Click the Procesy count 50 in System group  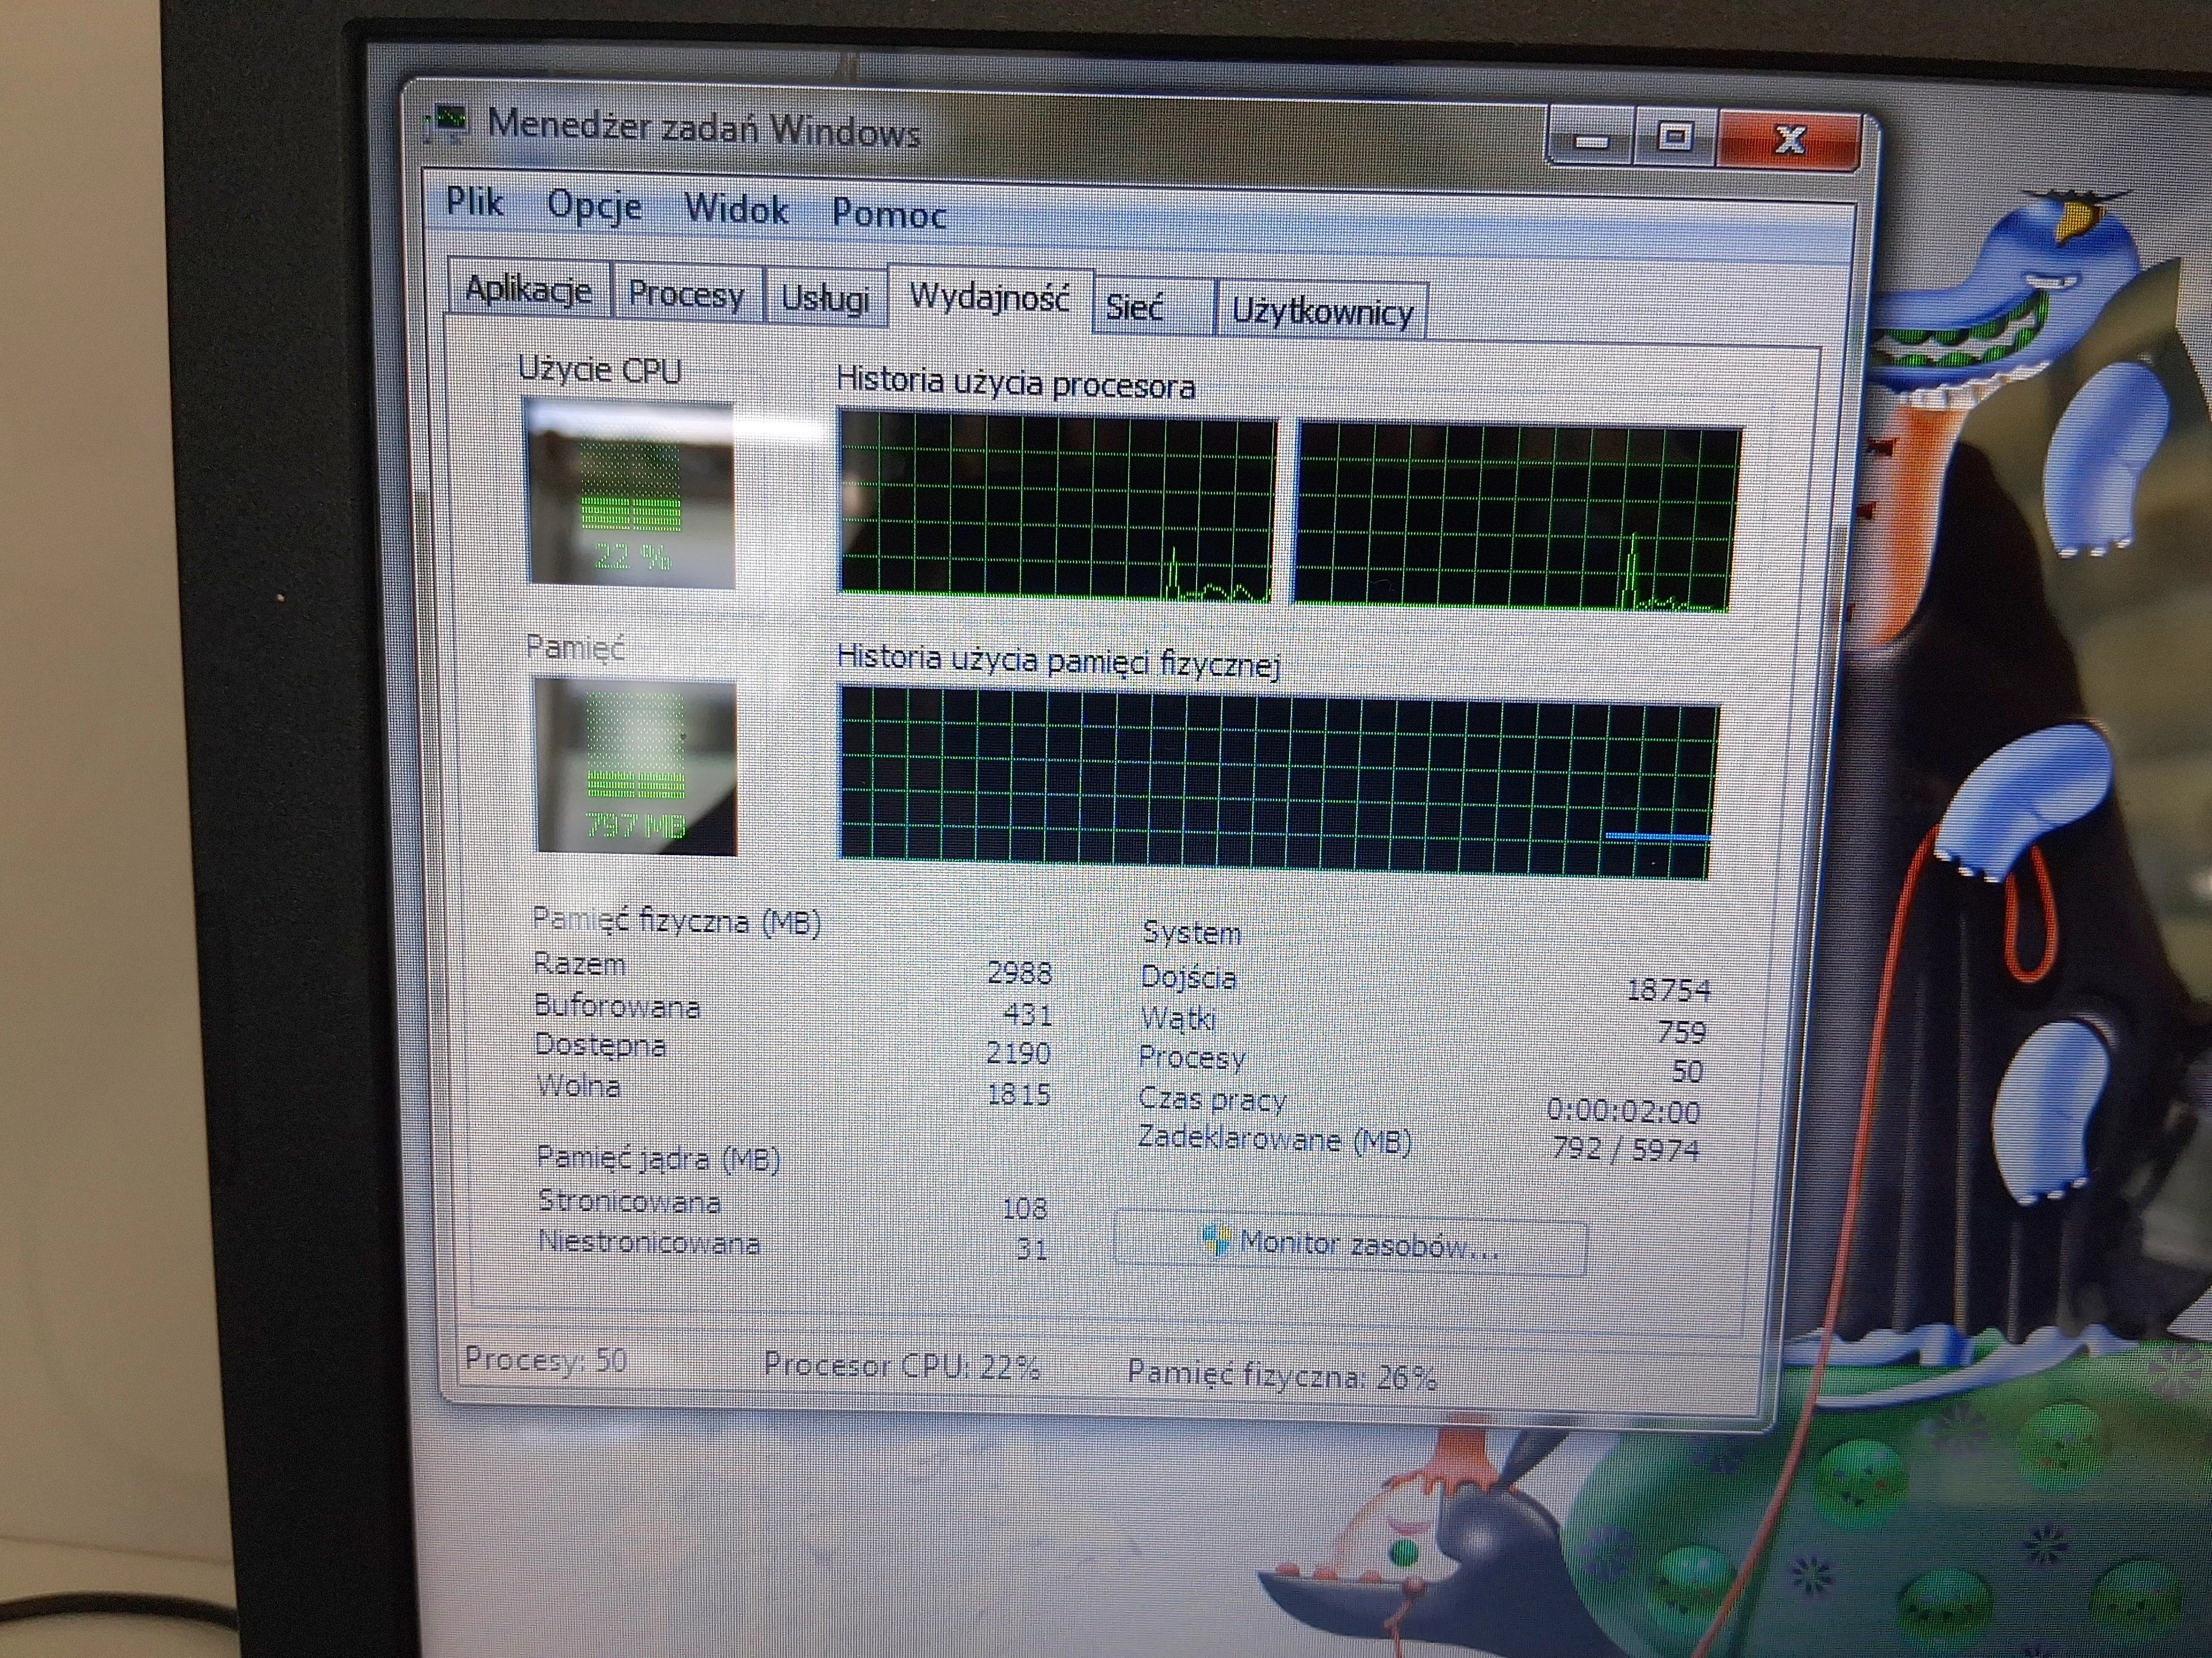point(1686,1071)
